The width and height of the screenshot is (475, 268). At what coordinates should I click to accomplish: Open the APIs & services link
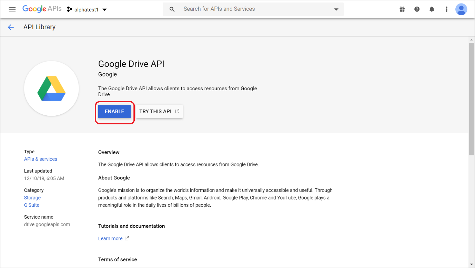click(40, 159)
